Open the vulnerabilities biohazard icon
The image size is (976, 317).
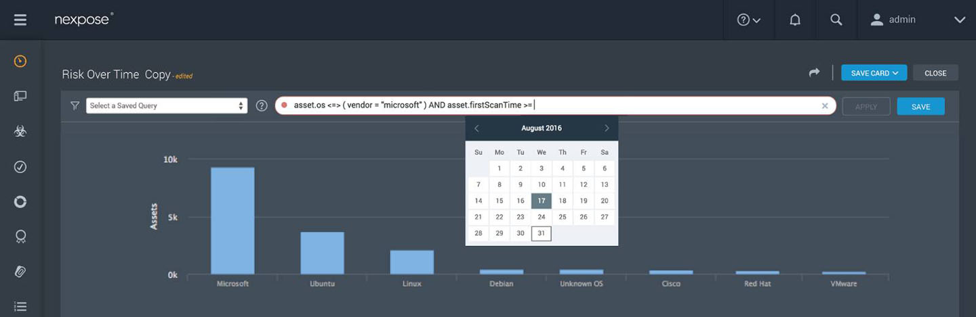click(20, 132)
